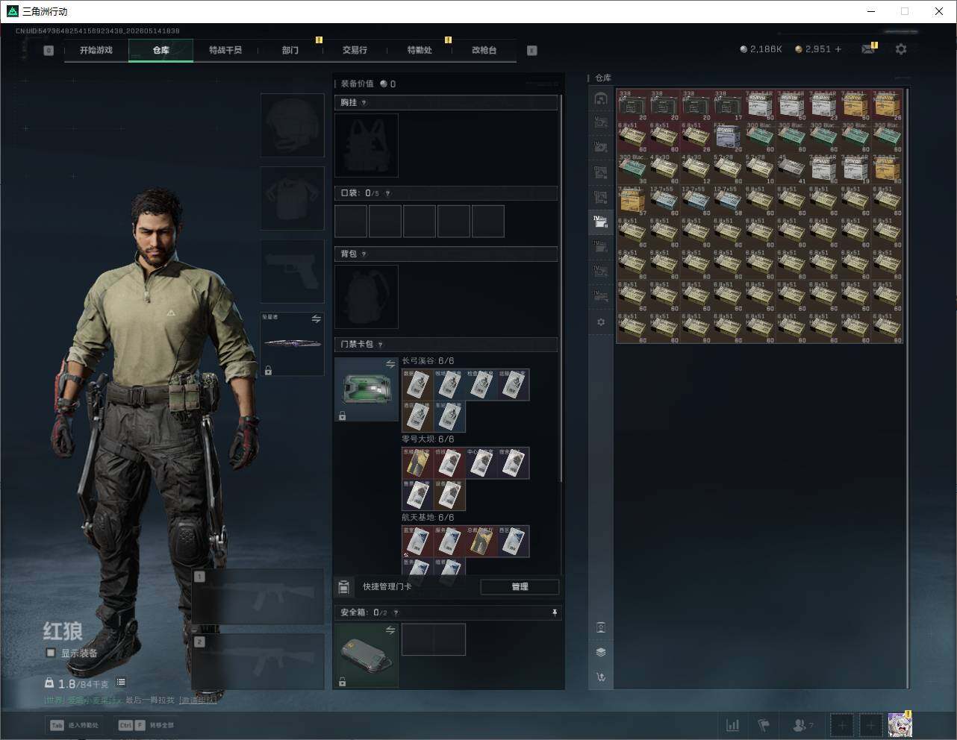Click the 管理 button
This screenshot has height=740, width=957.
click(520, 587)
